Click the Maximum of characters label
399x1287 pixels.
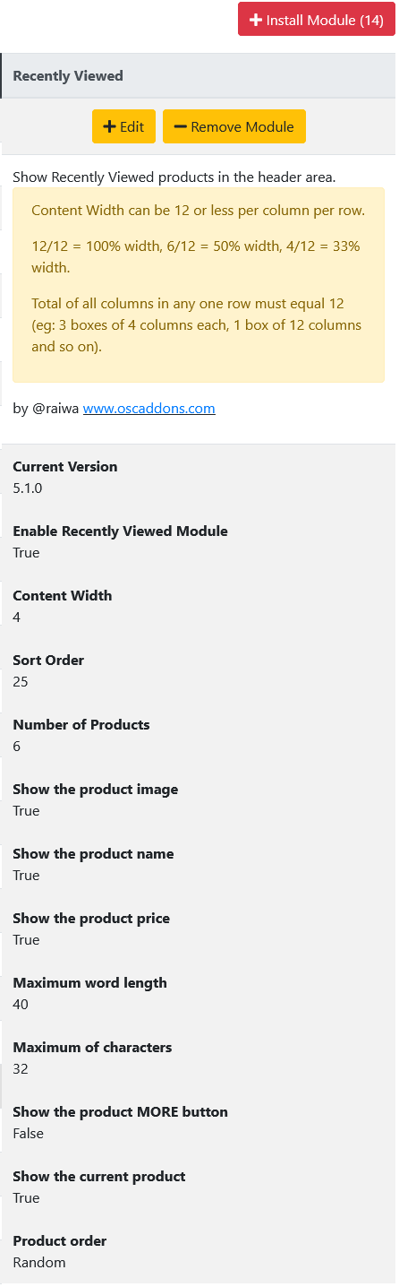(92, 1048)
